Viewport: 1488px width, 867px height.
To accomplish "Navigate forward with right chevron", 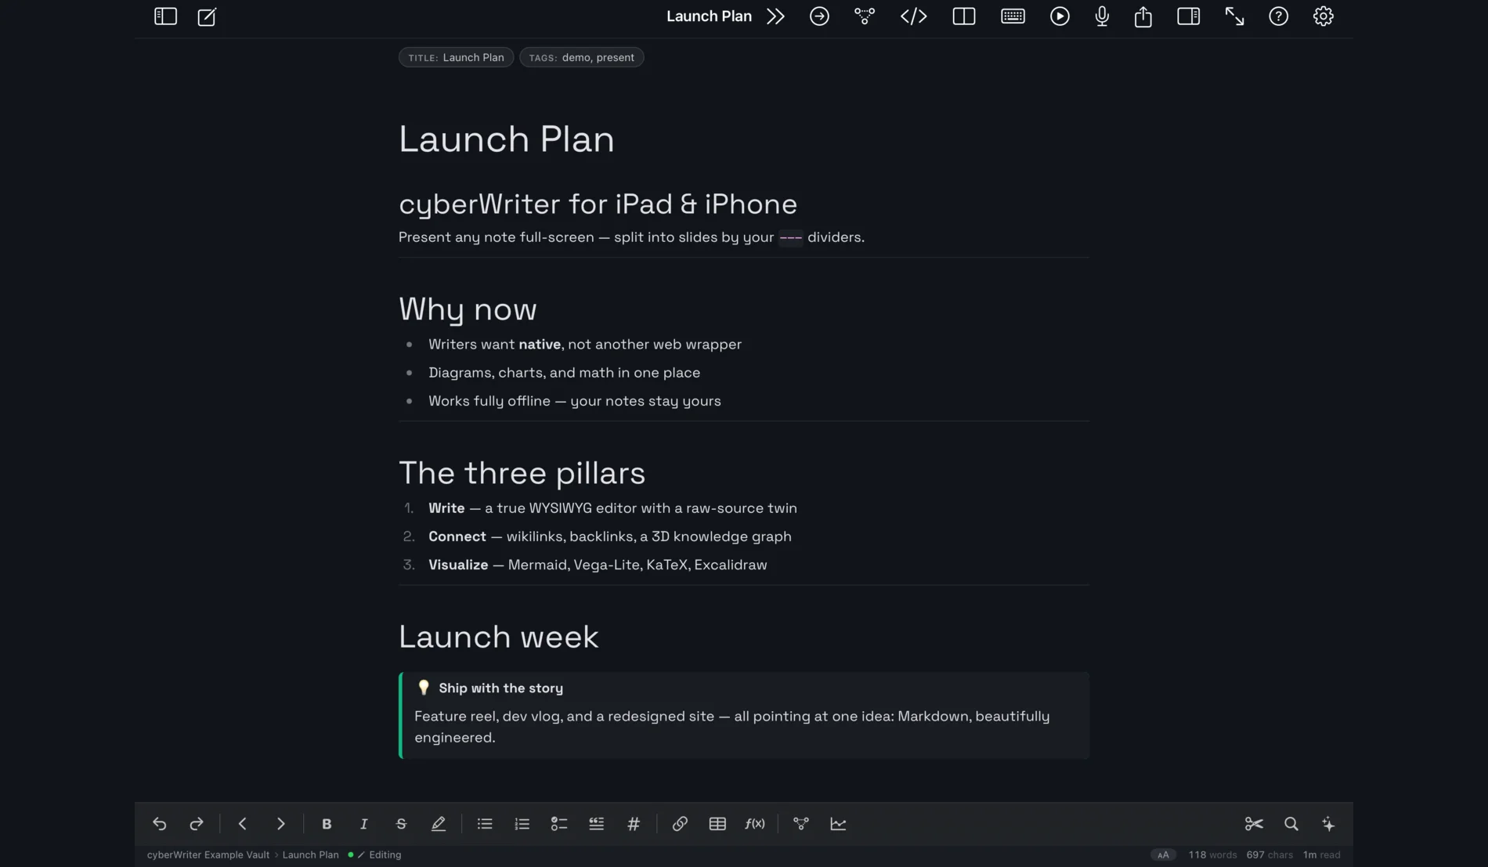I will coord(280,824).
